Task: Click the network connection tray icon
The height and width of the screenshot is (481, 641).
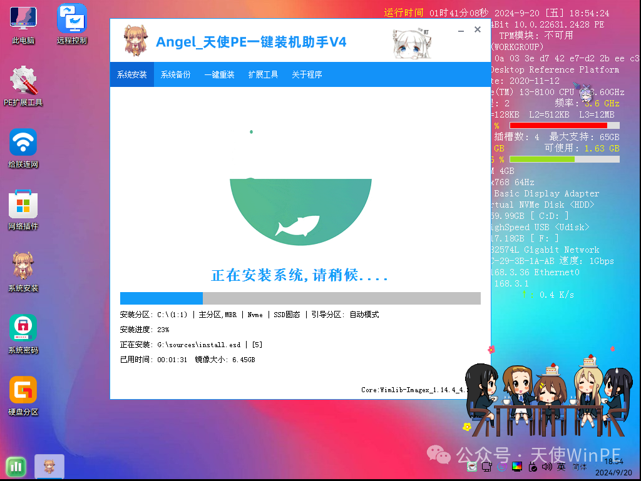Action: (486, 467)
